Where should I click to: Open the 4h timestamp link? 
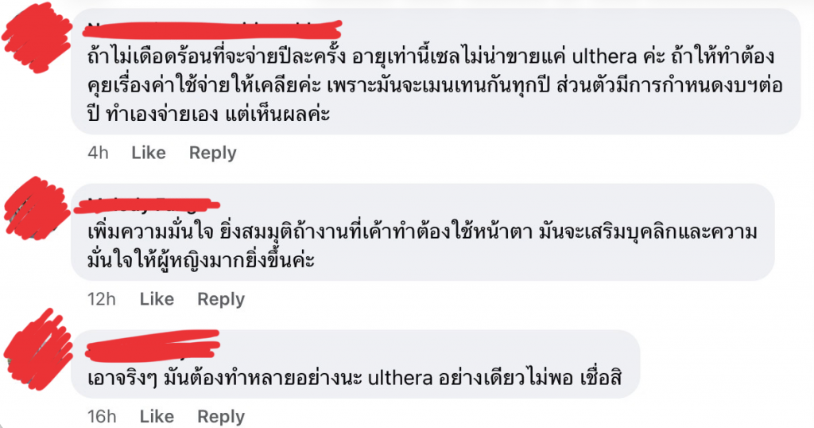coord(98,153)
